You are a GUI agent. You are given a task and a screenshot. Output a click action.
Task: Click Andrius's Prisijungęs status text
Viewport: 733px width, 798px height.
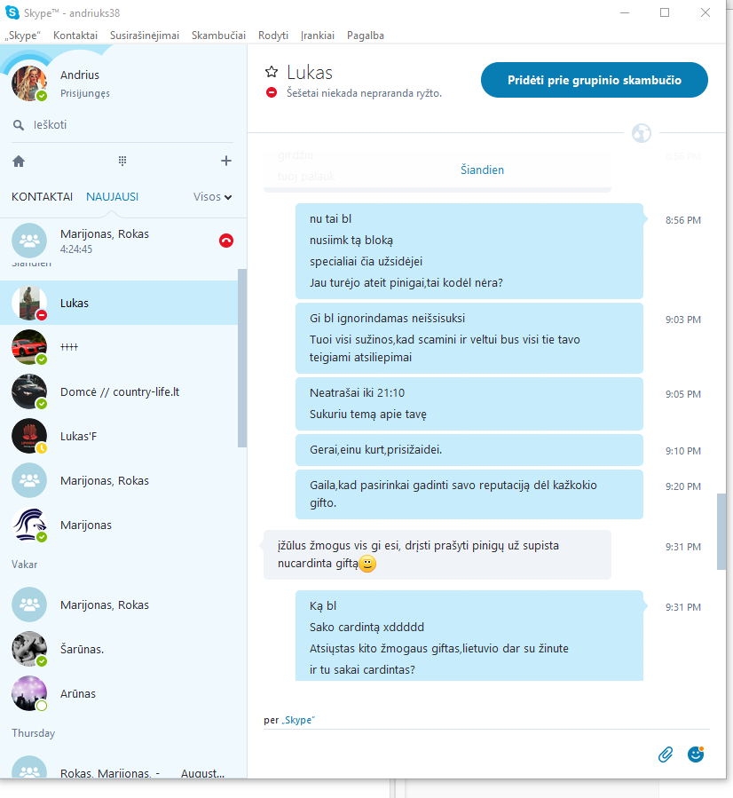85,93
